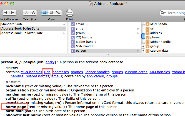Select the ICQ handle class row

click(106, 37)
